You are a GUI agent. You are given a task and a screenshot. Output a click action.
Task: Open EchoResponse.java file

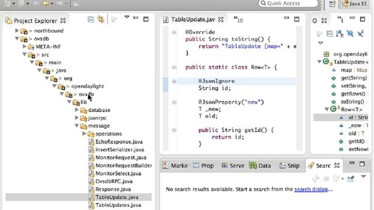119,142
